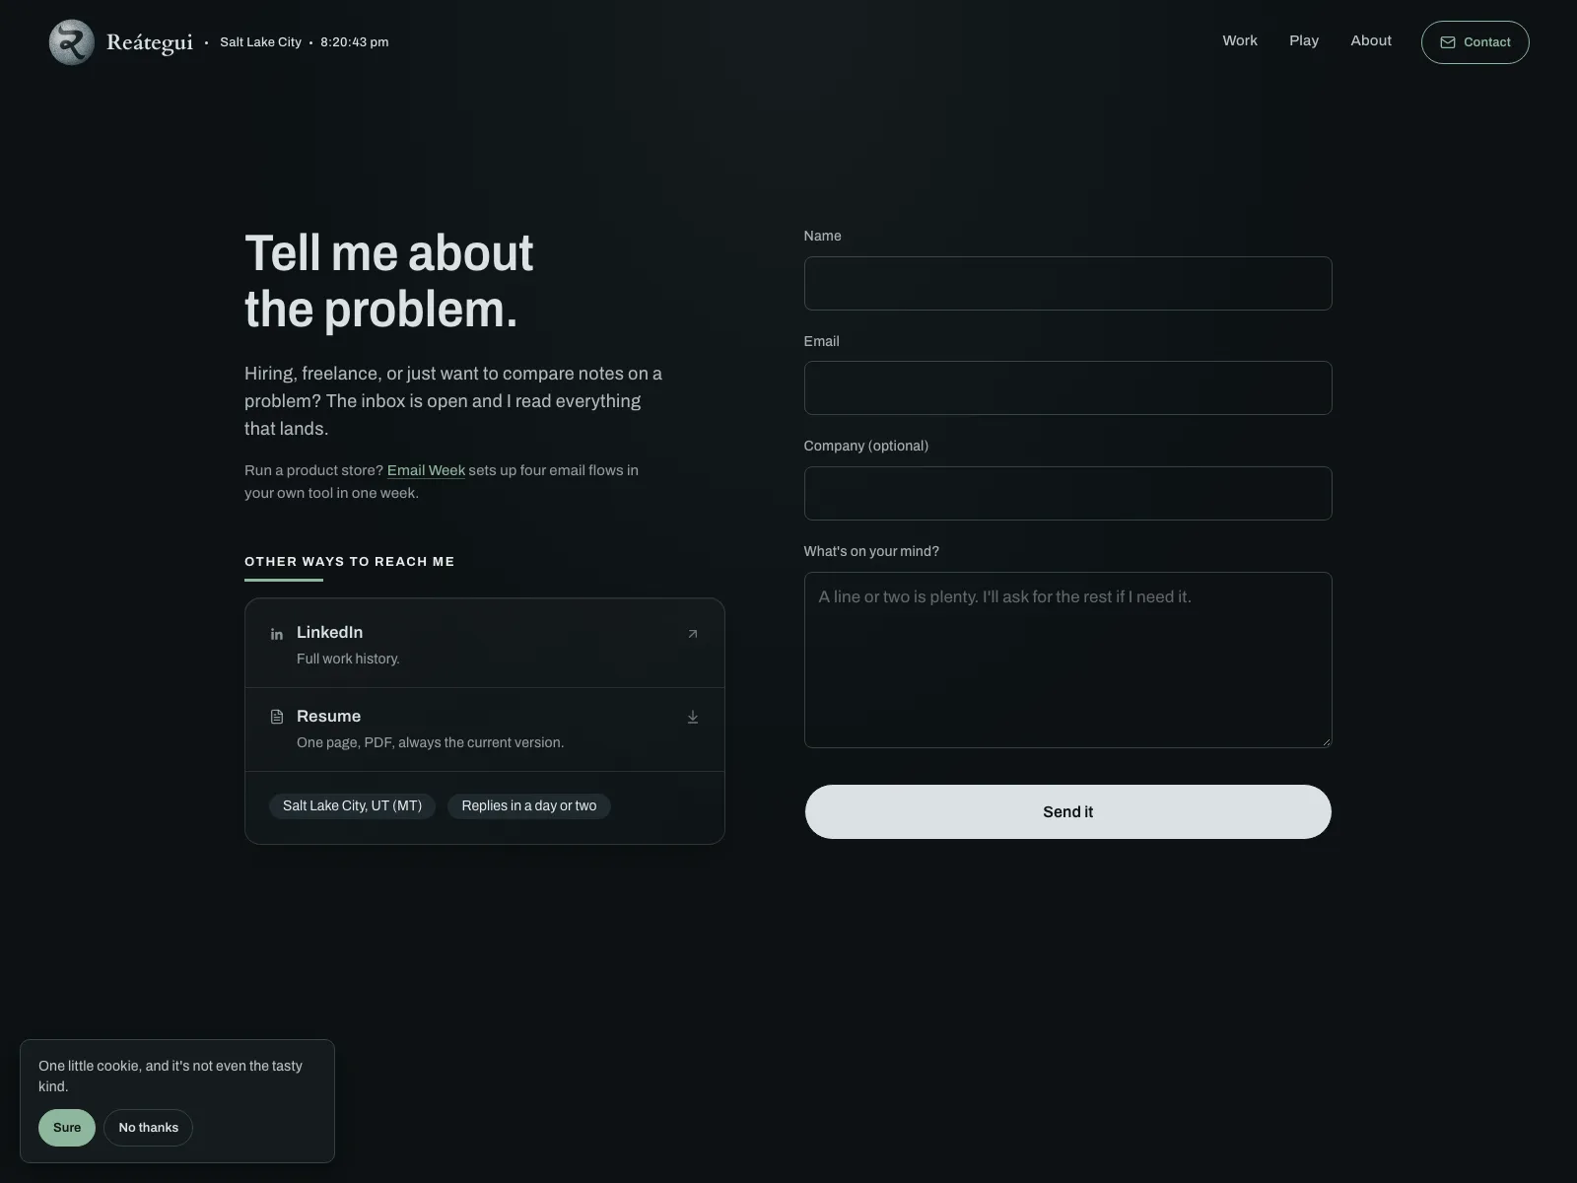Click the envelope icon in Contact button
1577x1183 pixels.
(1447, 42)
